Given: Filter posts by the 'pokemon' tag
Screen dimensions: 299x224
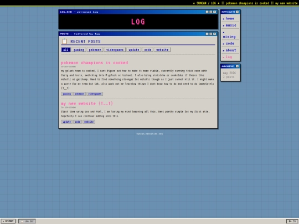Looking at the screenshot, I should pos(95,50).
